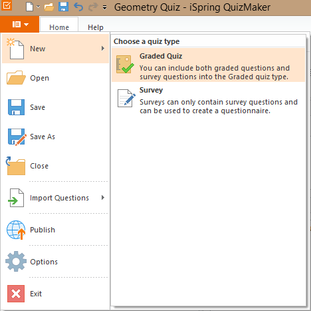The image size is (311, 311).
Task: Select the New menu item
Action: (x=55, y=49)
